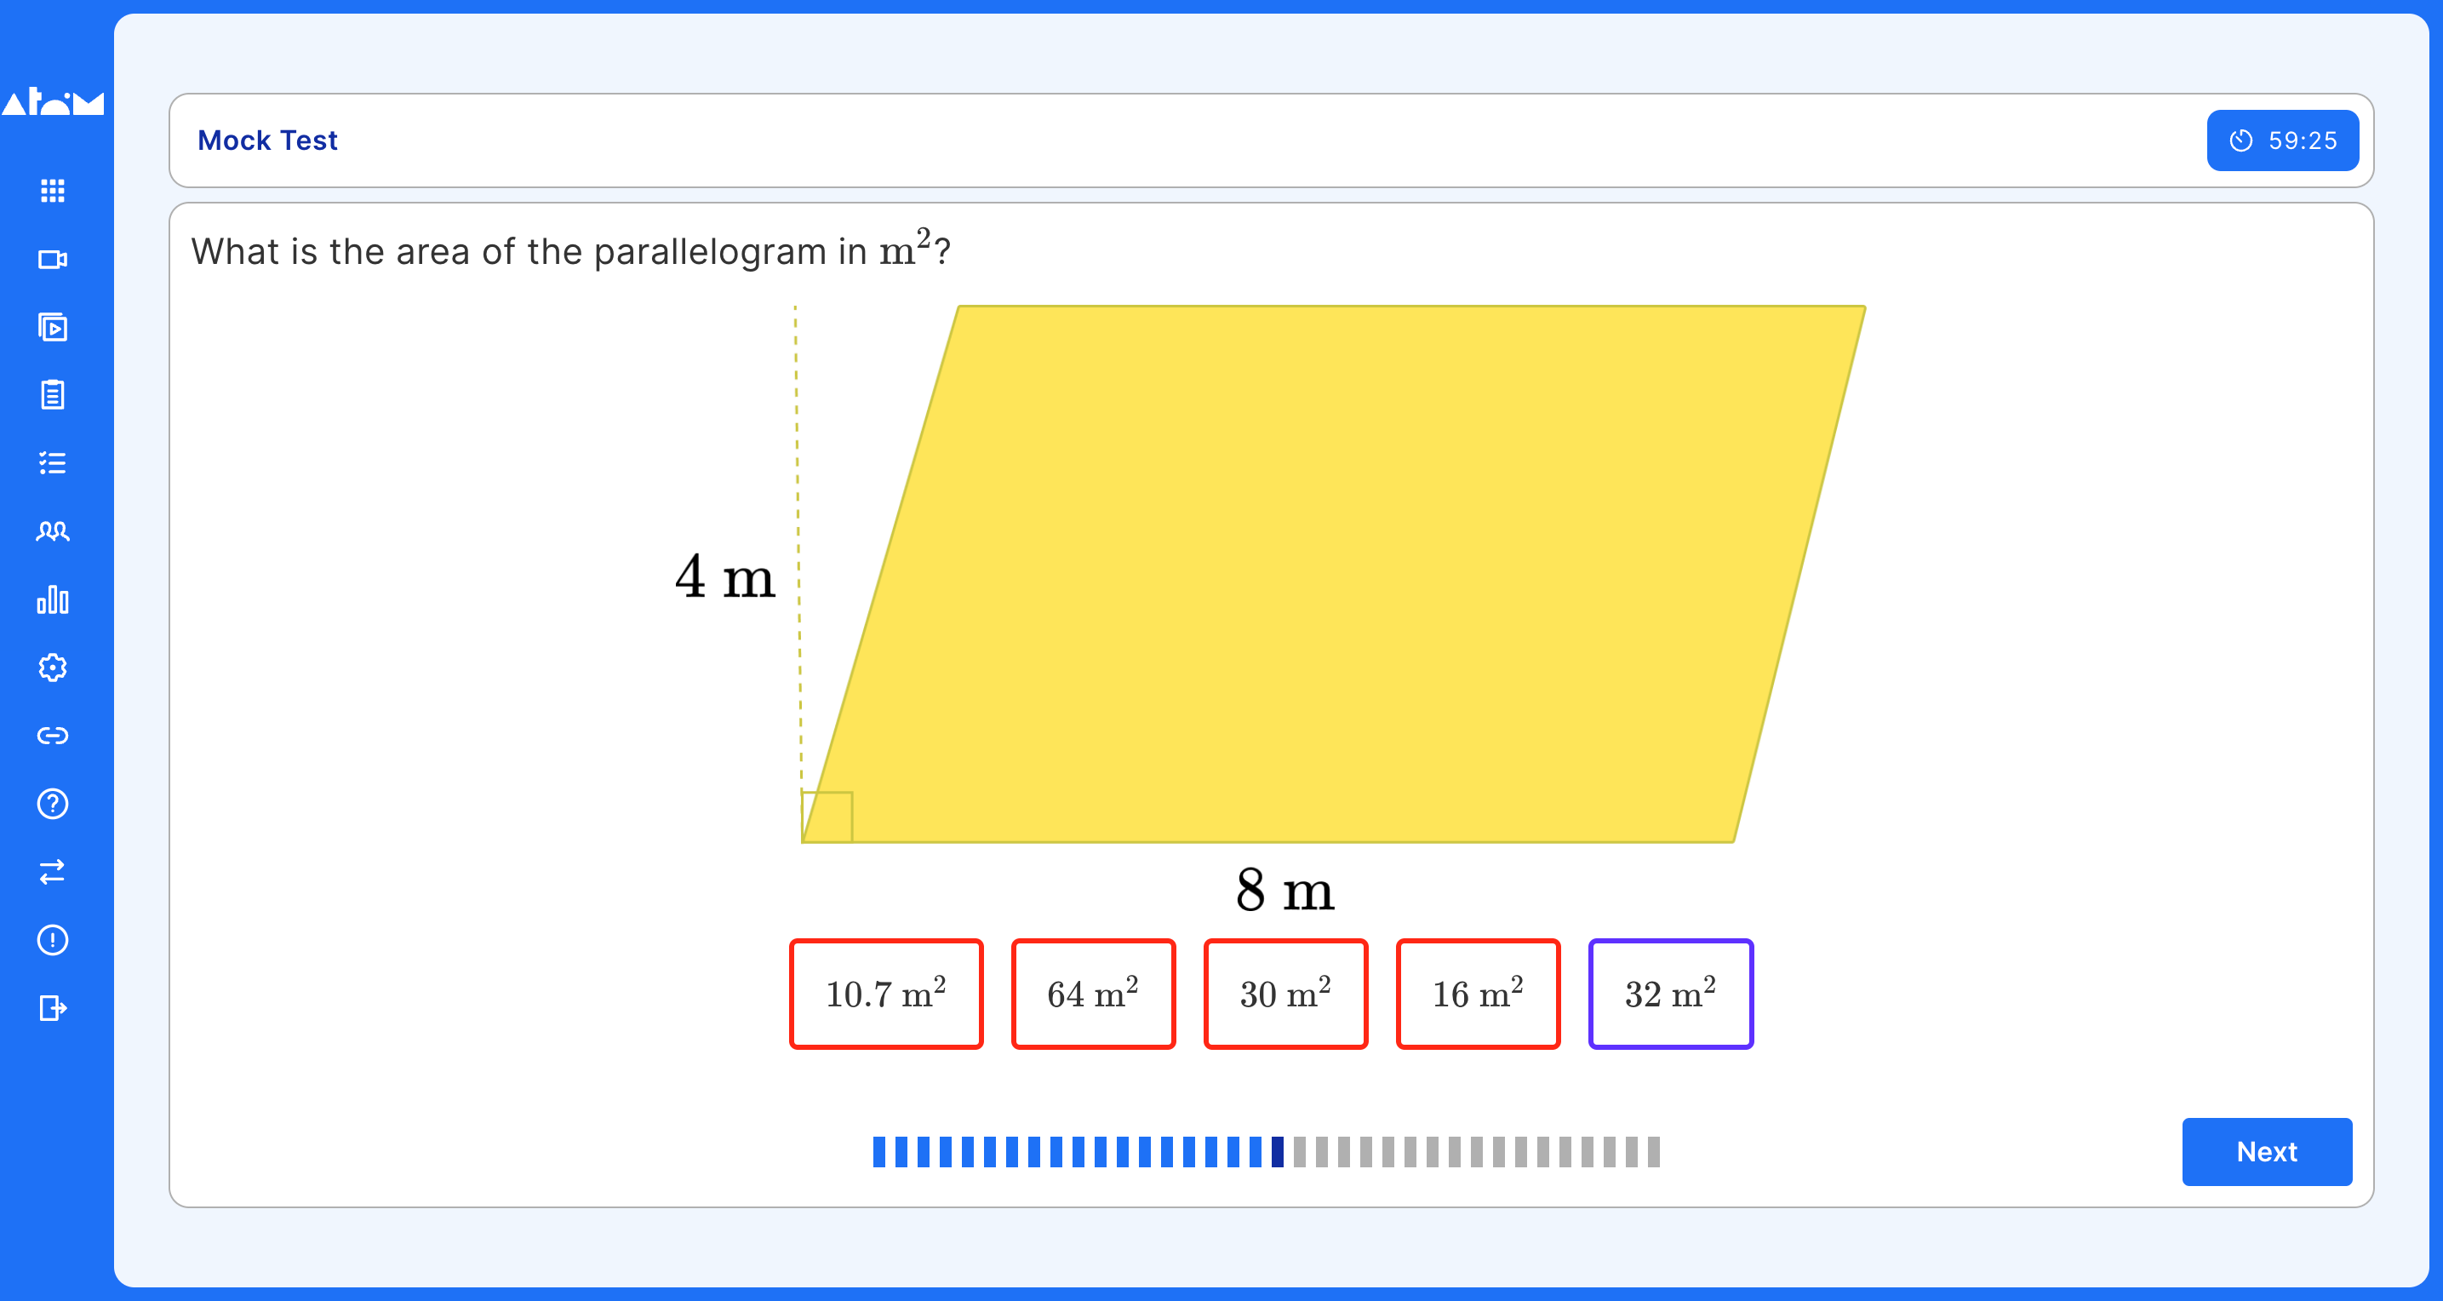2443x1301 pixels.
Task: Click the logout/exit icon in sidebar
Action: click(55, 1008)
